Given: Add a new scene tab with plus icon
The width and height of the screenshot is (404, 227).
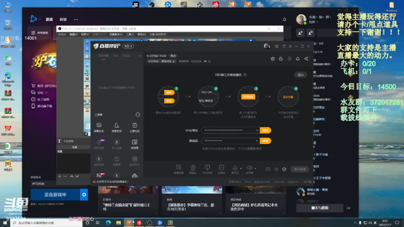Looking at the screenshot, I should (x=140, y=55).
